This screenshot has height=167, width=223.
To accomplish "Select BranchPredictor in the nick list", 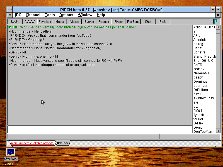I will pyautogui.click(x=204, y=57).
